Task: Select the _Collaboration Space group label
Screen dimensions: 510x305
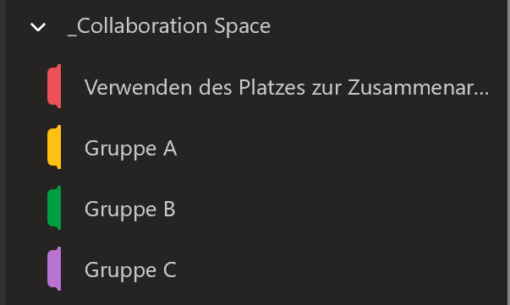Action: coord(169,26)
